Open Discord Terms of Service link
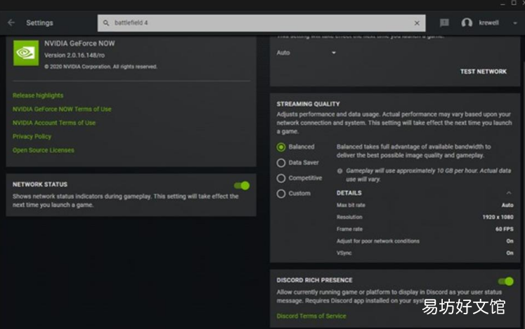525x329 pixels. point(311,316)
